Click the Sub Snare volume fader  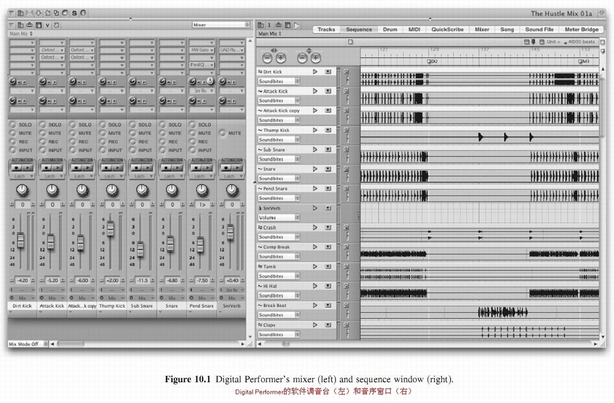point(140,249)
